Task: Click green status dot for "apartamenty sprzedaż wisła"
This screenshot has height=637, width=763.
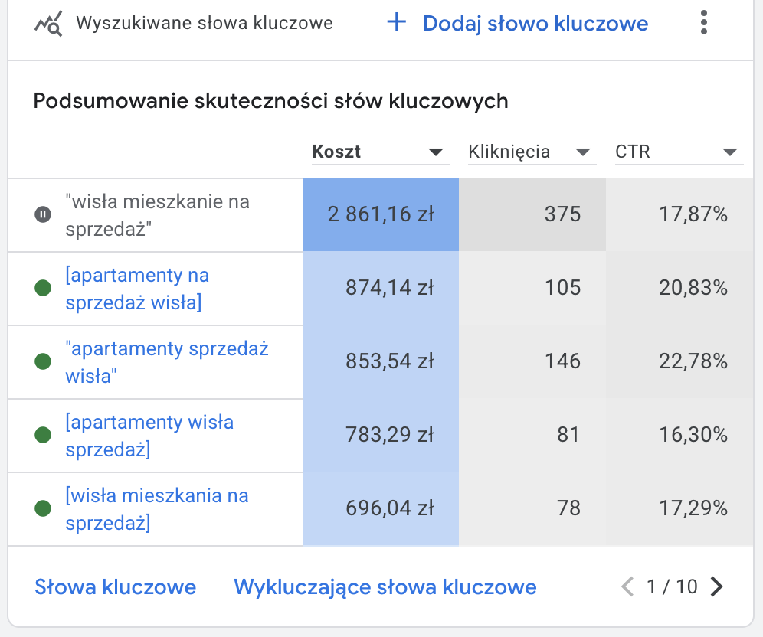Action: [43, 362]
